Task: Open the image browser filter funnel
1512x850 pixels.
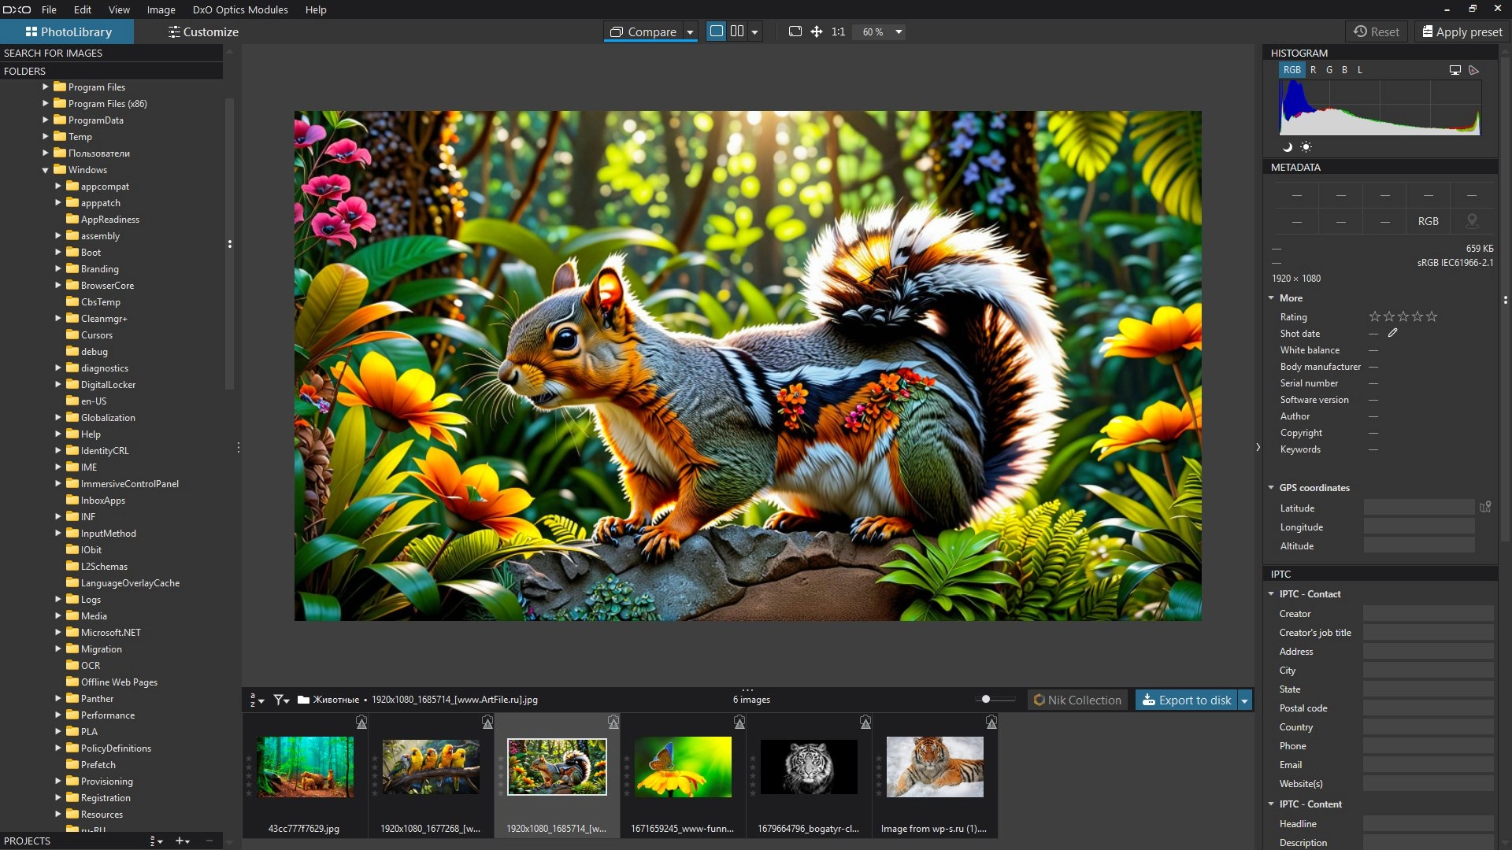Action: (x=280, y=700)
